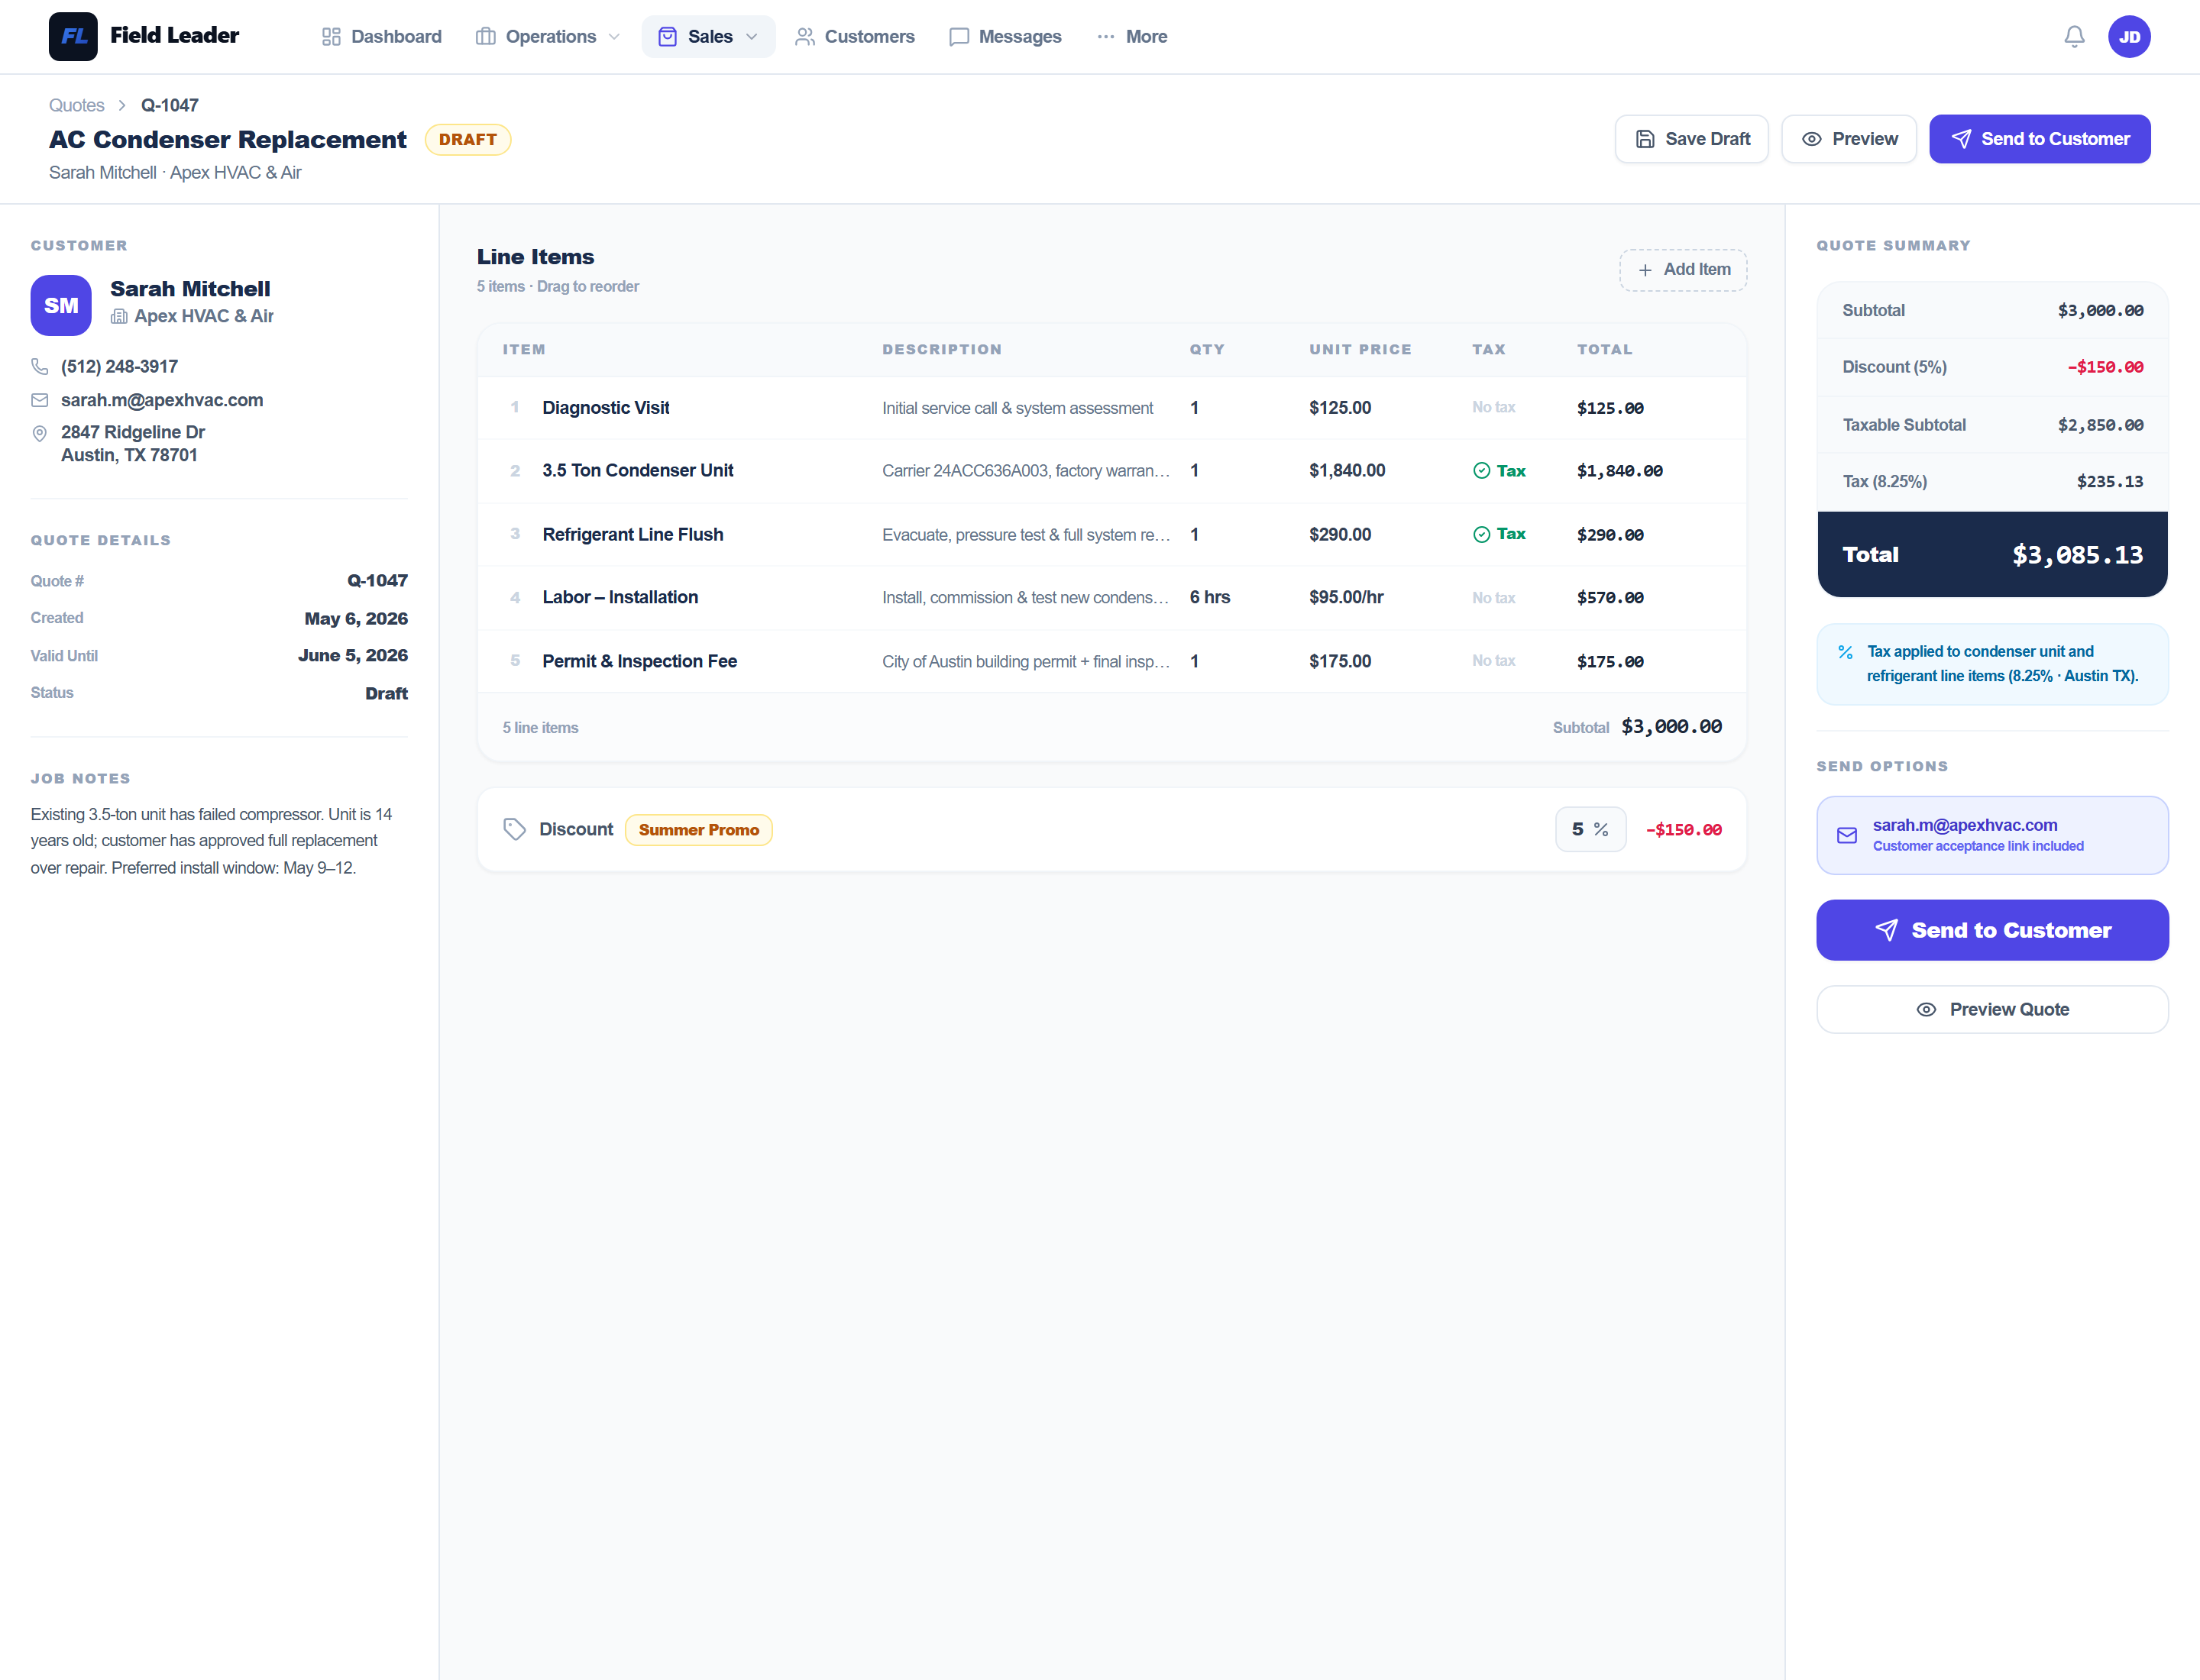This screenshot has height=1680, width=2200.
Task: Toggle No tax on Permit & Inspection Fee
Action: (1493, 661)
